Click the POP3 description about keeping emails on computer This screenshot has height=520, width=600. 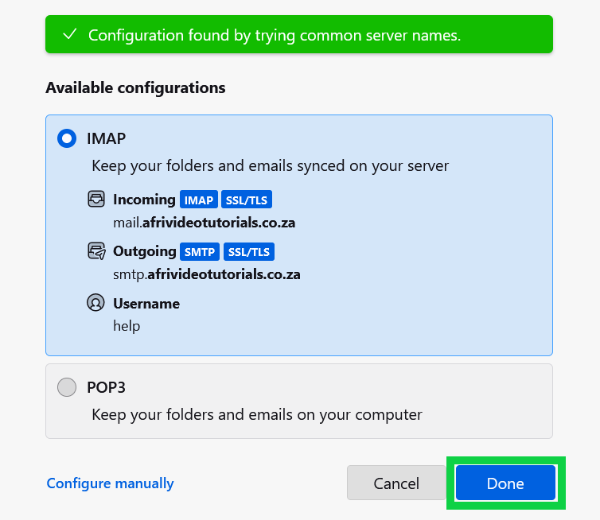pyautogui.click(x=257, y=414)
